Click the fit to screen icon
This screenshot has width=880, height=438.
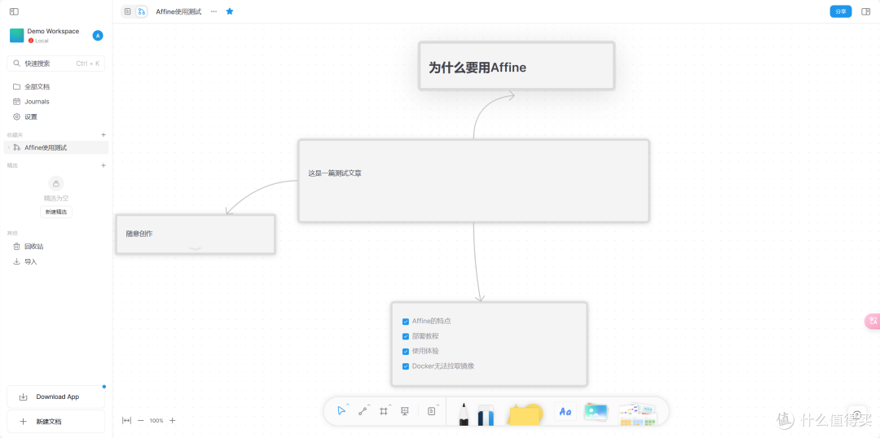coord(127,421)
